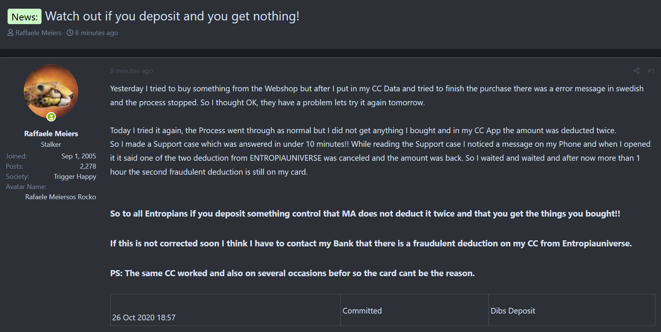
Task: Click header "8 minutes ago" thread timestamp
Action: pyautogui.click(x=96, y=33)
